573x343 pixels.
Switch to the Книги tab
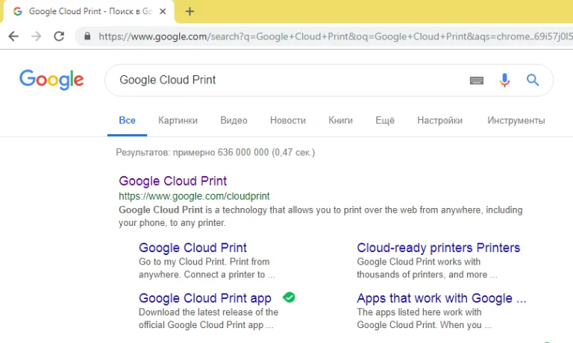[340, 120]
